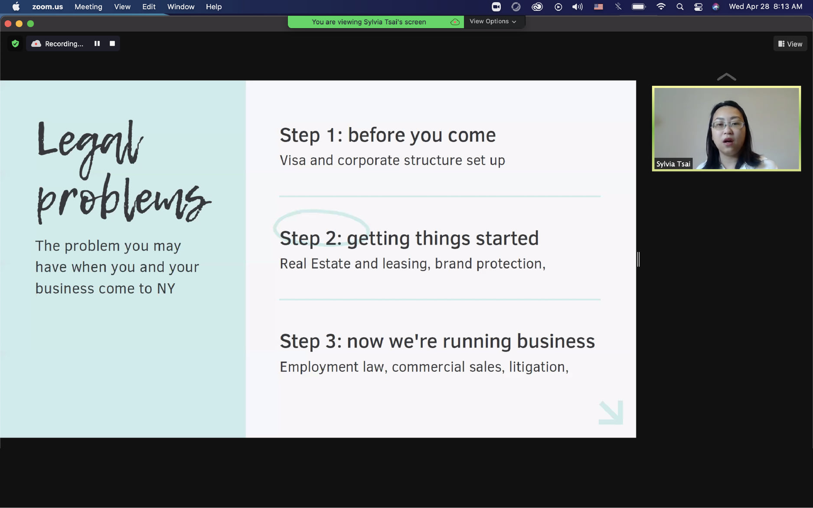Screen dimensions: 813x508
Task: Click the Zoom menu bar status icon
Action: click(x=496, y=6)
